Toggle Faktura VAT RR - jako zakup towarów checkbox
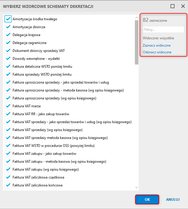Screen dimensions: 188x209 pos(8,114)
